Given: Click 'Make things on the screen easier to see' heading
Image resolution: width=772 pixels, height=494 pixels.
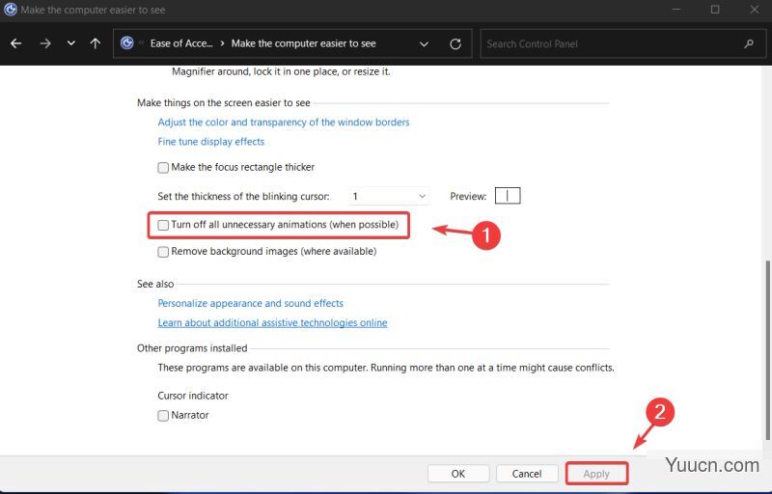Looking at the screenshot, I should click(x=224, y=103).
